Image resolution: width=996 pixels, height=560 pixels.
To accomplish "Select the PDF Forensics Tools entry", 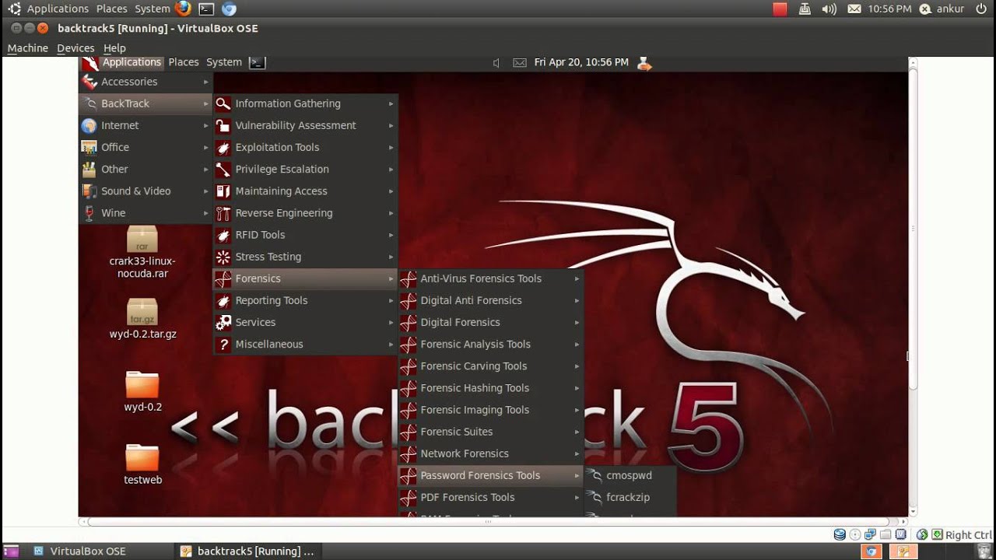I will [491, 497].
